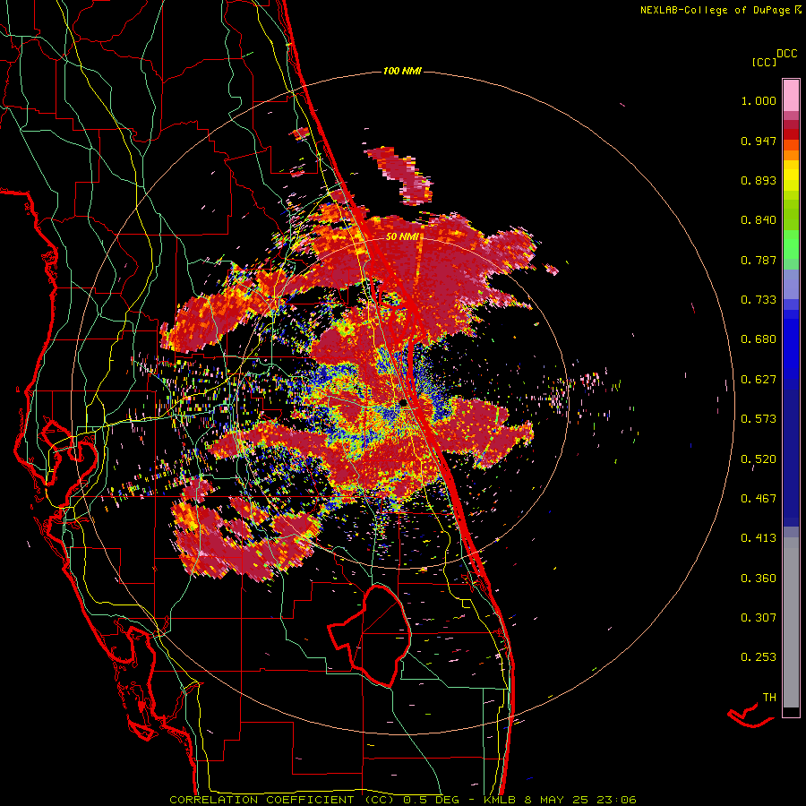Click the 0.787 color scale value

click(759, 260)
